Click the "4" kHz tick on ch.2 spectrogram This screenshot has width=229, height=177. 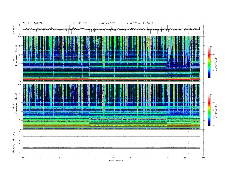[x=20, y=112]
